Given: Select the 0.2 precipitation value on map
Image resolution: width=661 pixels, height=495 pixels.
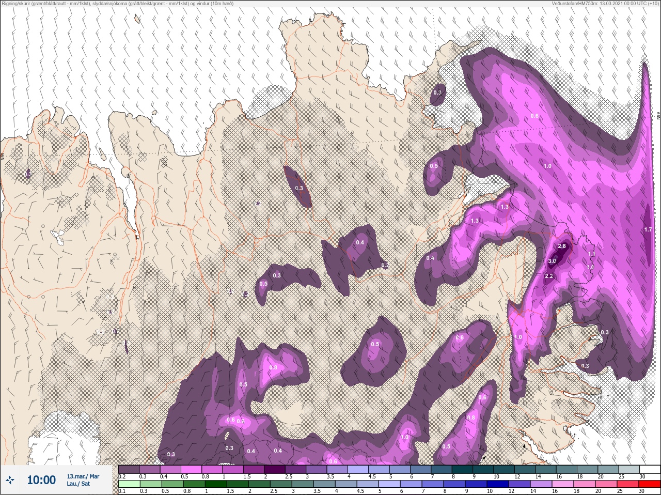Looking at the screenshot, I should [x=385, y=265].
